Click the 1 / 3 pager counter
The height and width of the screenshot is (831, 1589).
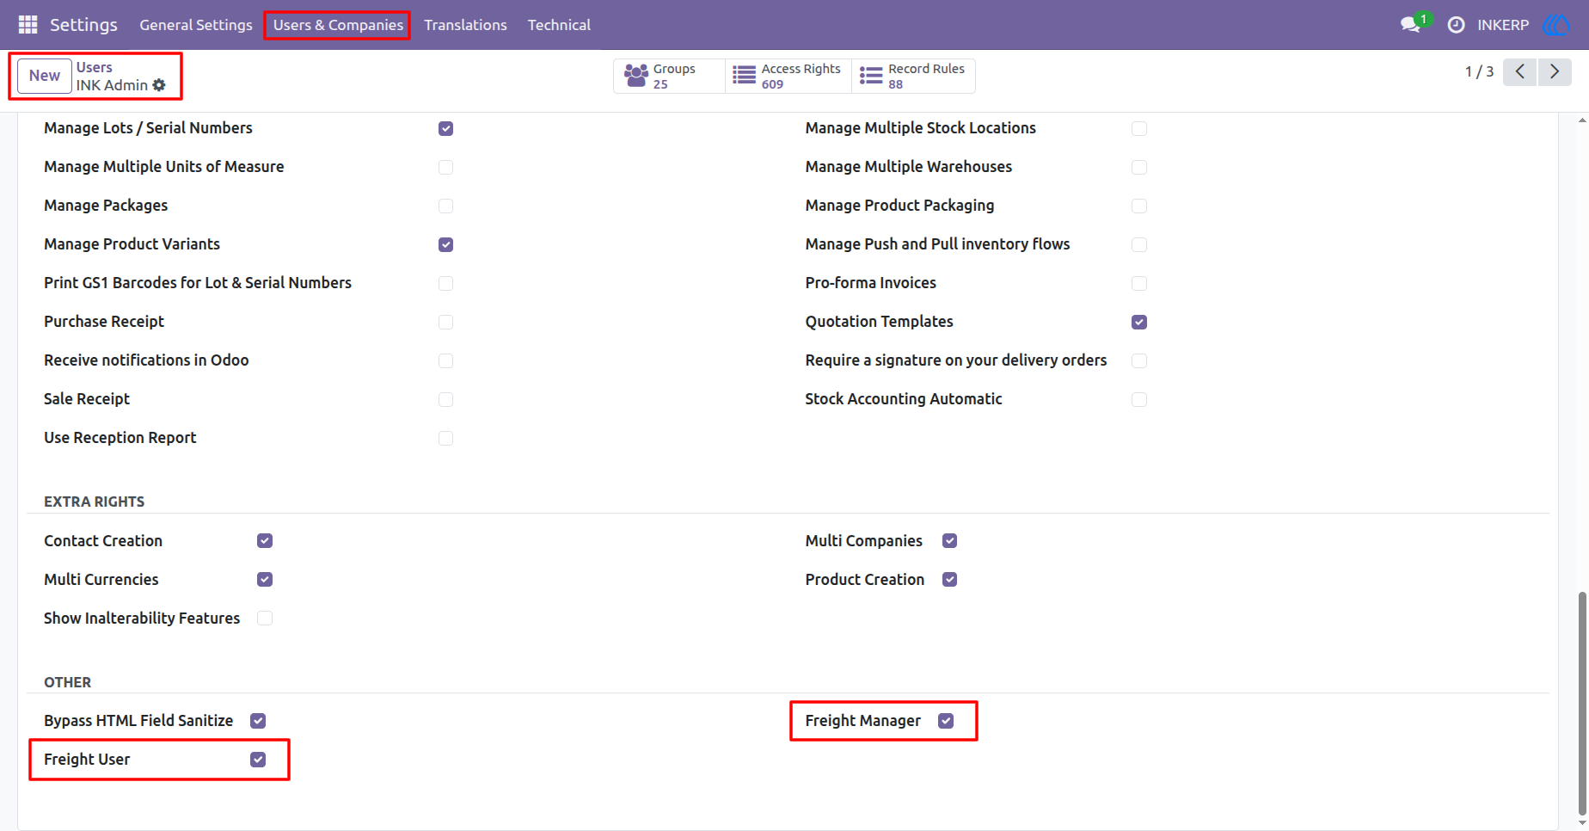click(1479, 71)
